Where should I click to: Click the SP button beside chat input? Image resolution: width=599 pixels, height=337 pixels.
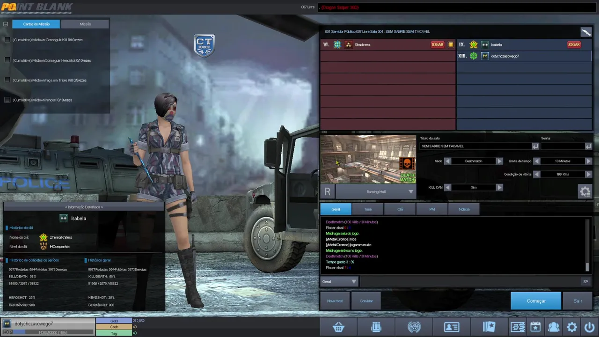tap(585, 281)
